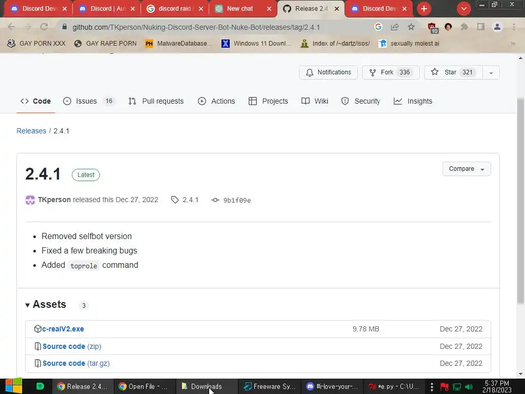This screenshot has width=525, height=394.
Task: Click the address bar URL
Action: click(196, 27)
